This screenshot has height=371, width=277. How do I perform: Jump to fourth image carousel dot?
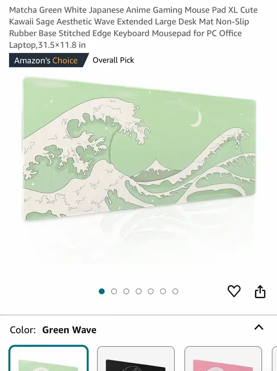pyautogui.click(x=138, y=291)
